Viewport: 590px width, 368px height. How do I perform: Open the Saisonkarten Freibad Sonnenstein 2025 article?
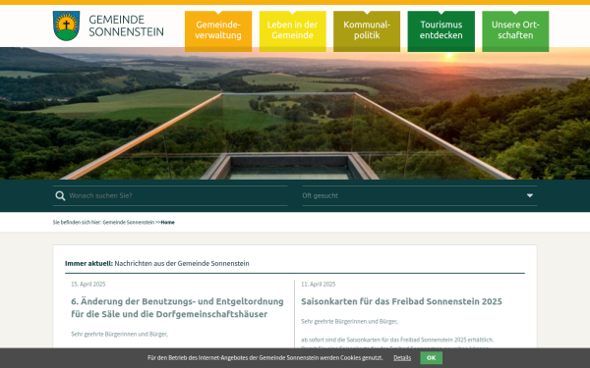coord(401,301)
